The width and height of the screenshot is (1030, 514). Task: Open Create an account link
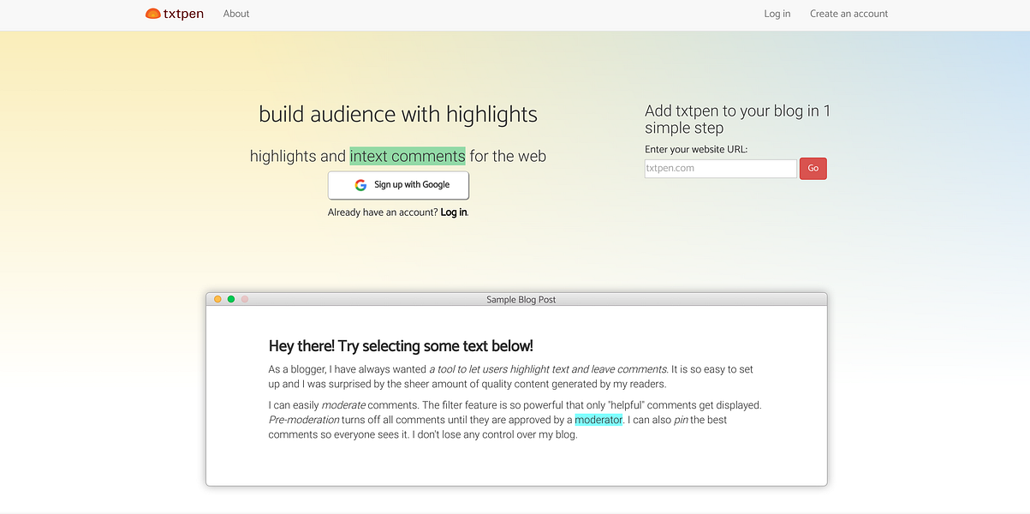point(848,14)
